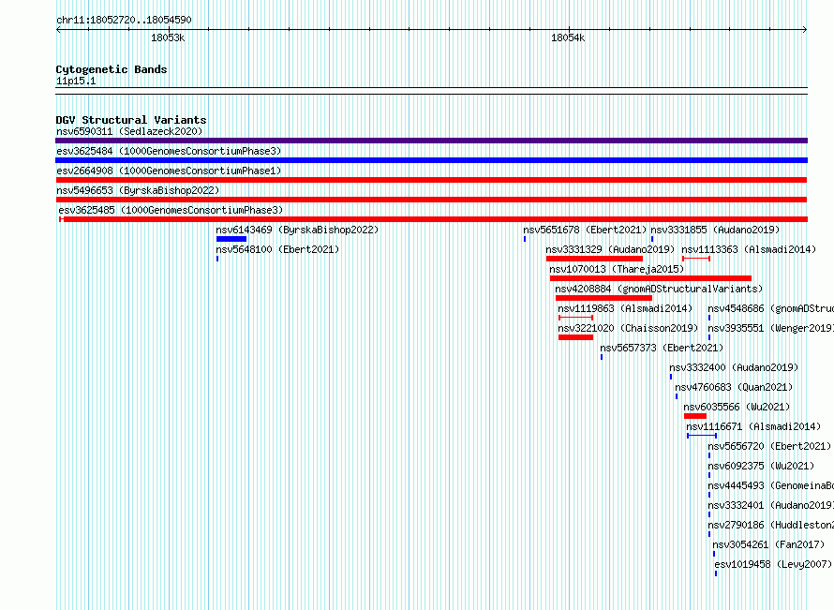Open nsv5648100 (Ebert2021) variant

pos(277,249)
